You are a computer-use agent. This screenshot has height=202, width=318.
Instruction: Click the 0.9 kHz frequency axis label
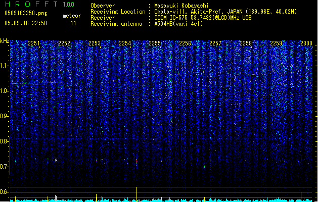pos(4,116)
